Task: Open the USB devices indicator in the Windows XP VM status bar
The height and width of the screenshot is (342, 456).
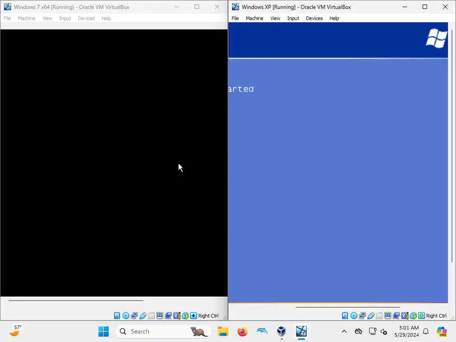Action: point(371,316)
